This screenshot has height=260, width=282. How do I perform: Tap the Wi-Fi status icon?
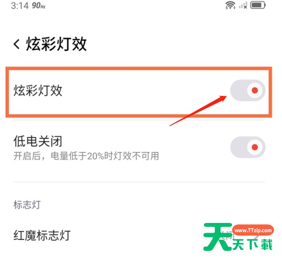(x=230, y=5)
